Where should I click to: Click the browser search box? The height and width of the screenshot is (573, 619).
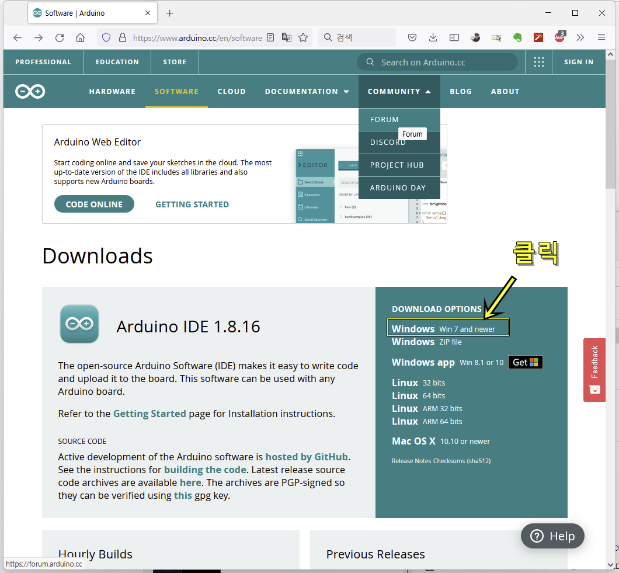[x=356, y=37]
